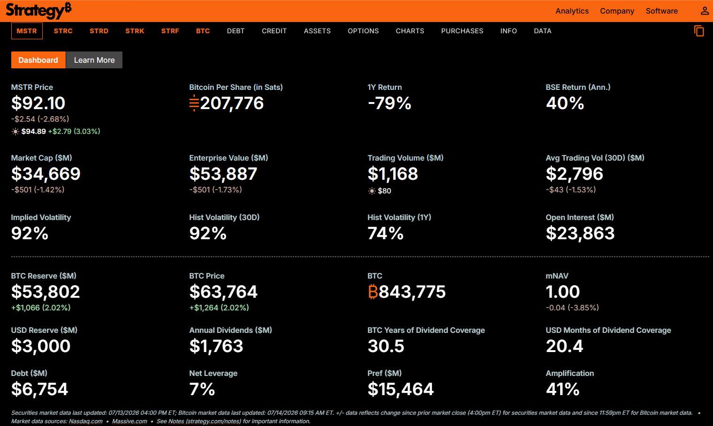Open the Software menu
Image resolution: width=713 pixels, height=426 pixels.
click(661, 11)
